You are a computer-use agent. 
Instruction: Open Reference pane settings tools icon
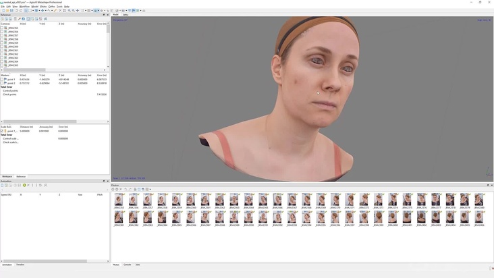45,19
